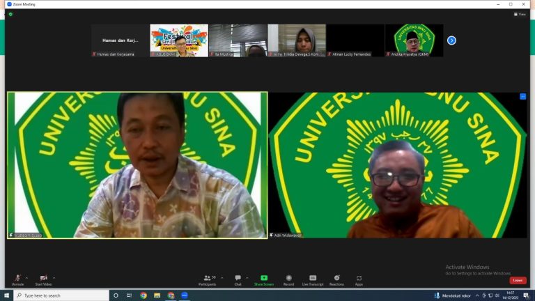Open Zoom Apps

point(359,280)
